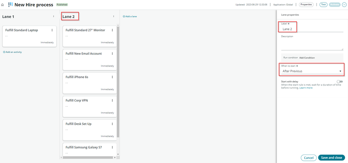Click the Description text area
The height and width of the screenshot is (163, 348).
coord(312,44)
